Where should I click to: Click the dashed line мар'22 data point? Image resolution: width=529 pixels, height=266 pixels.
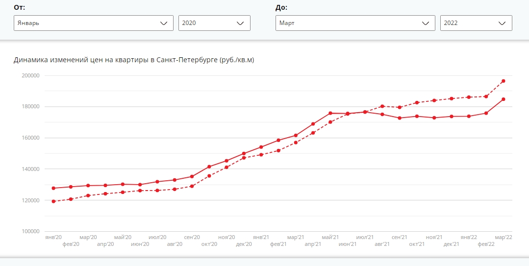coord(504,81)
